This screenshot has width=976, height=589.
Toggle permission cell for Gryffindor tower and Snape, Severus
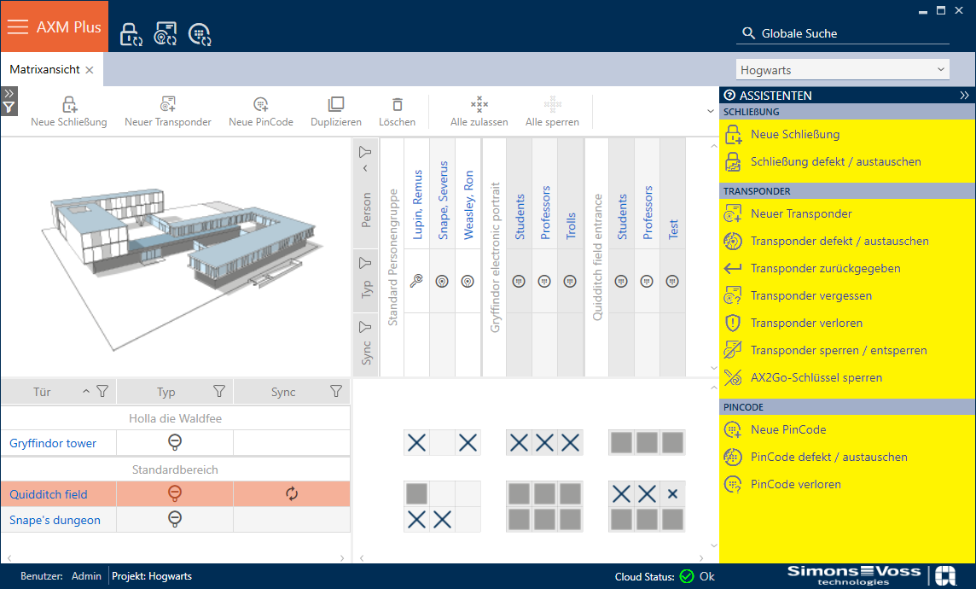(x=442, y=442)
